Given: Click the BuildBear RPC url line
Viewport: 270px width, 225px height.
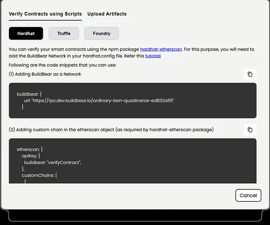Looking at the screenshot, I should 99,100.
